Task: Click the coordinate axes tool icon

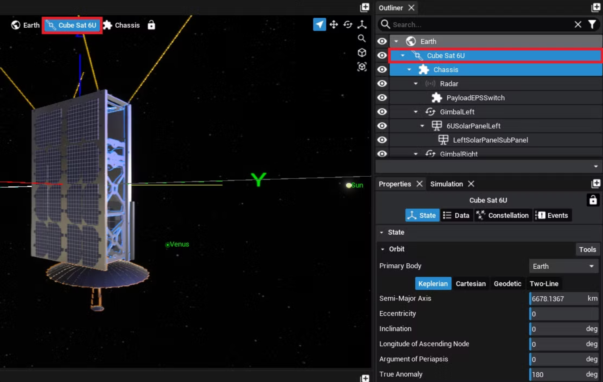Action: [x=362, y=25]
